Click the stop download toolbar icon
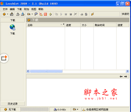This screenshot has width=131, height=112. pos(71,14)
